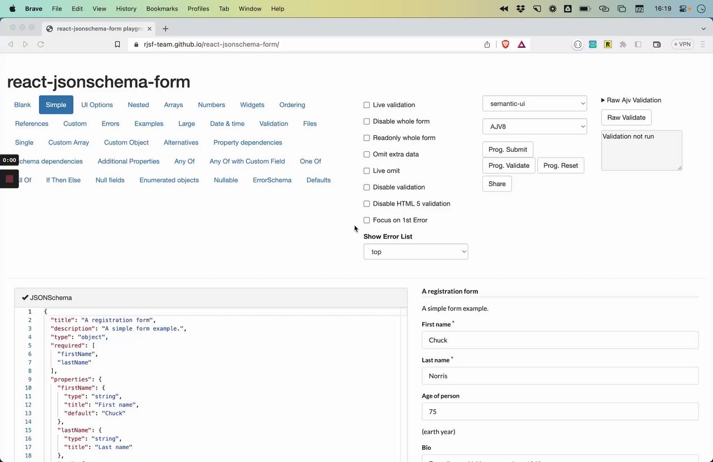Click the VPN button
Image resolution: width=713 pixels, height=462 pixels.
(x=682, y=44)
